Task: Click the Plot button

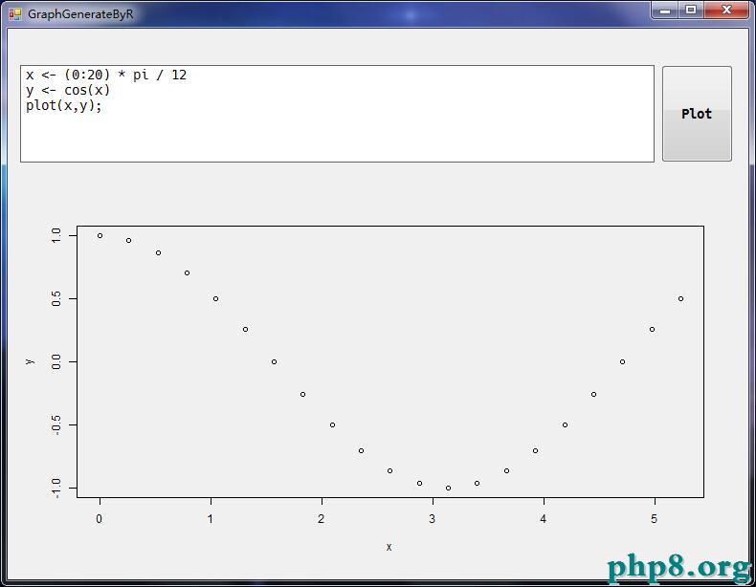Action: coord(697,114)
